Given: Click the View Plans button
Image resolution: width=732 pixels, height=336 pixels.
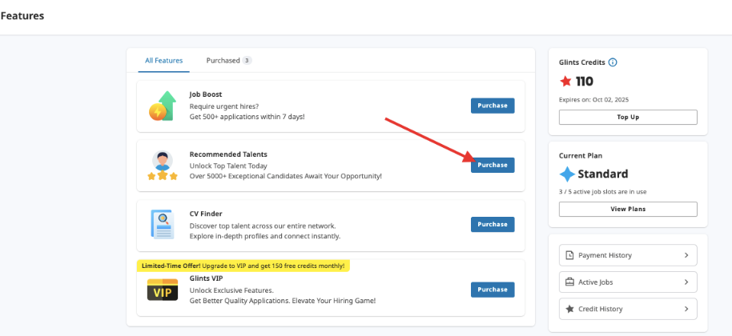Looking at the screenshot, I should (x=628, y=209).
